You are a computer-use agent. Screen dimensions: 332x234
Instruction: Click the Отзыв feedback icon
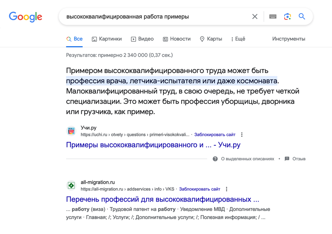click(287, 159)
